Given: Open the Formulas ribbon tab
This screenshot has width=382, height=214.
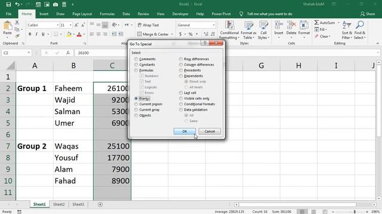Looking at the screenshot, I should point(107,14).
